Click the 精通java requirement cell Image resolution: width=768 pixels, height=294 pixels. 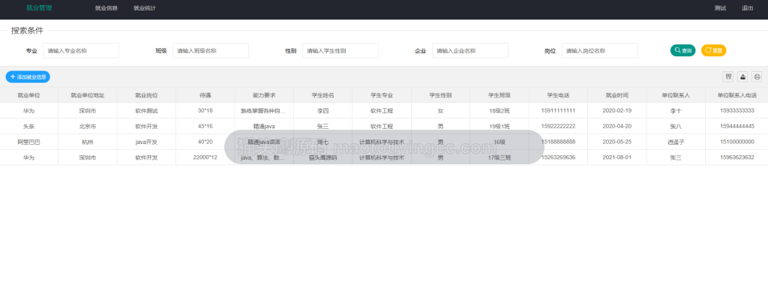coord(264,127)
